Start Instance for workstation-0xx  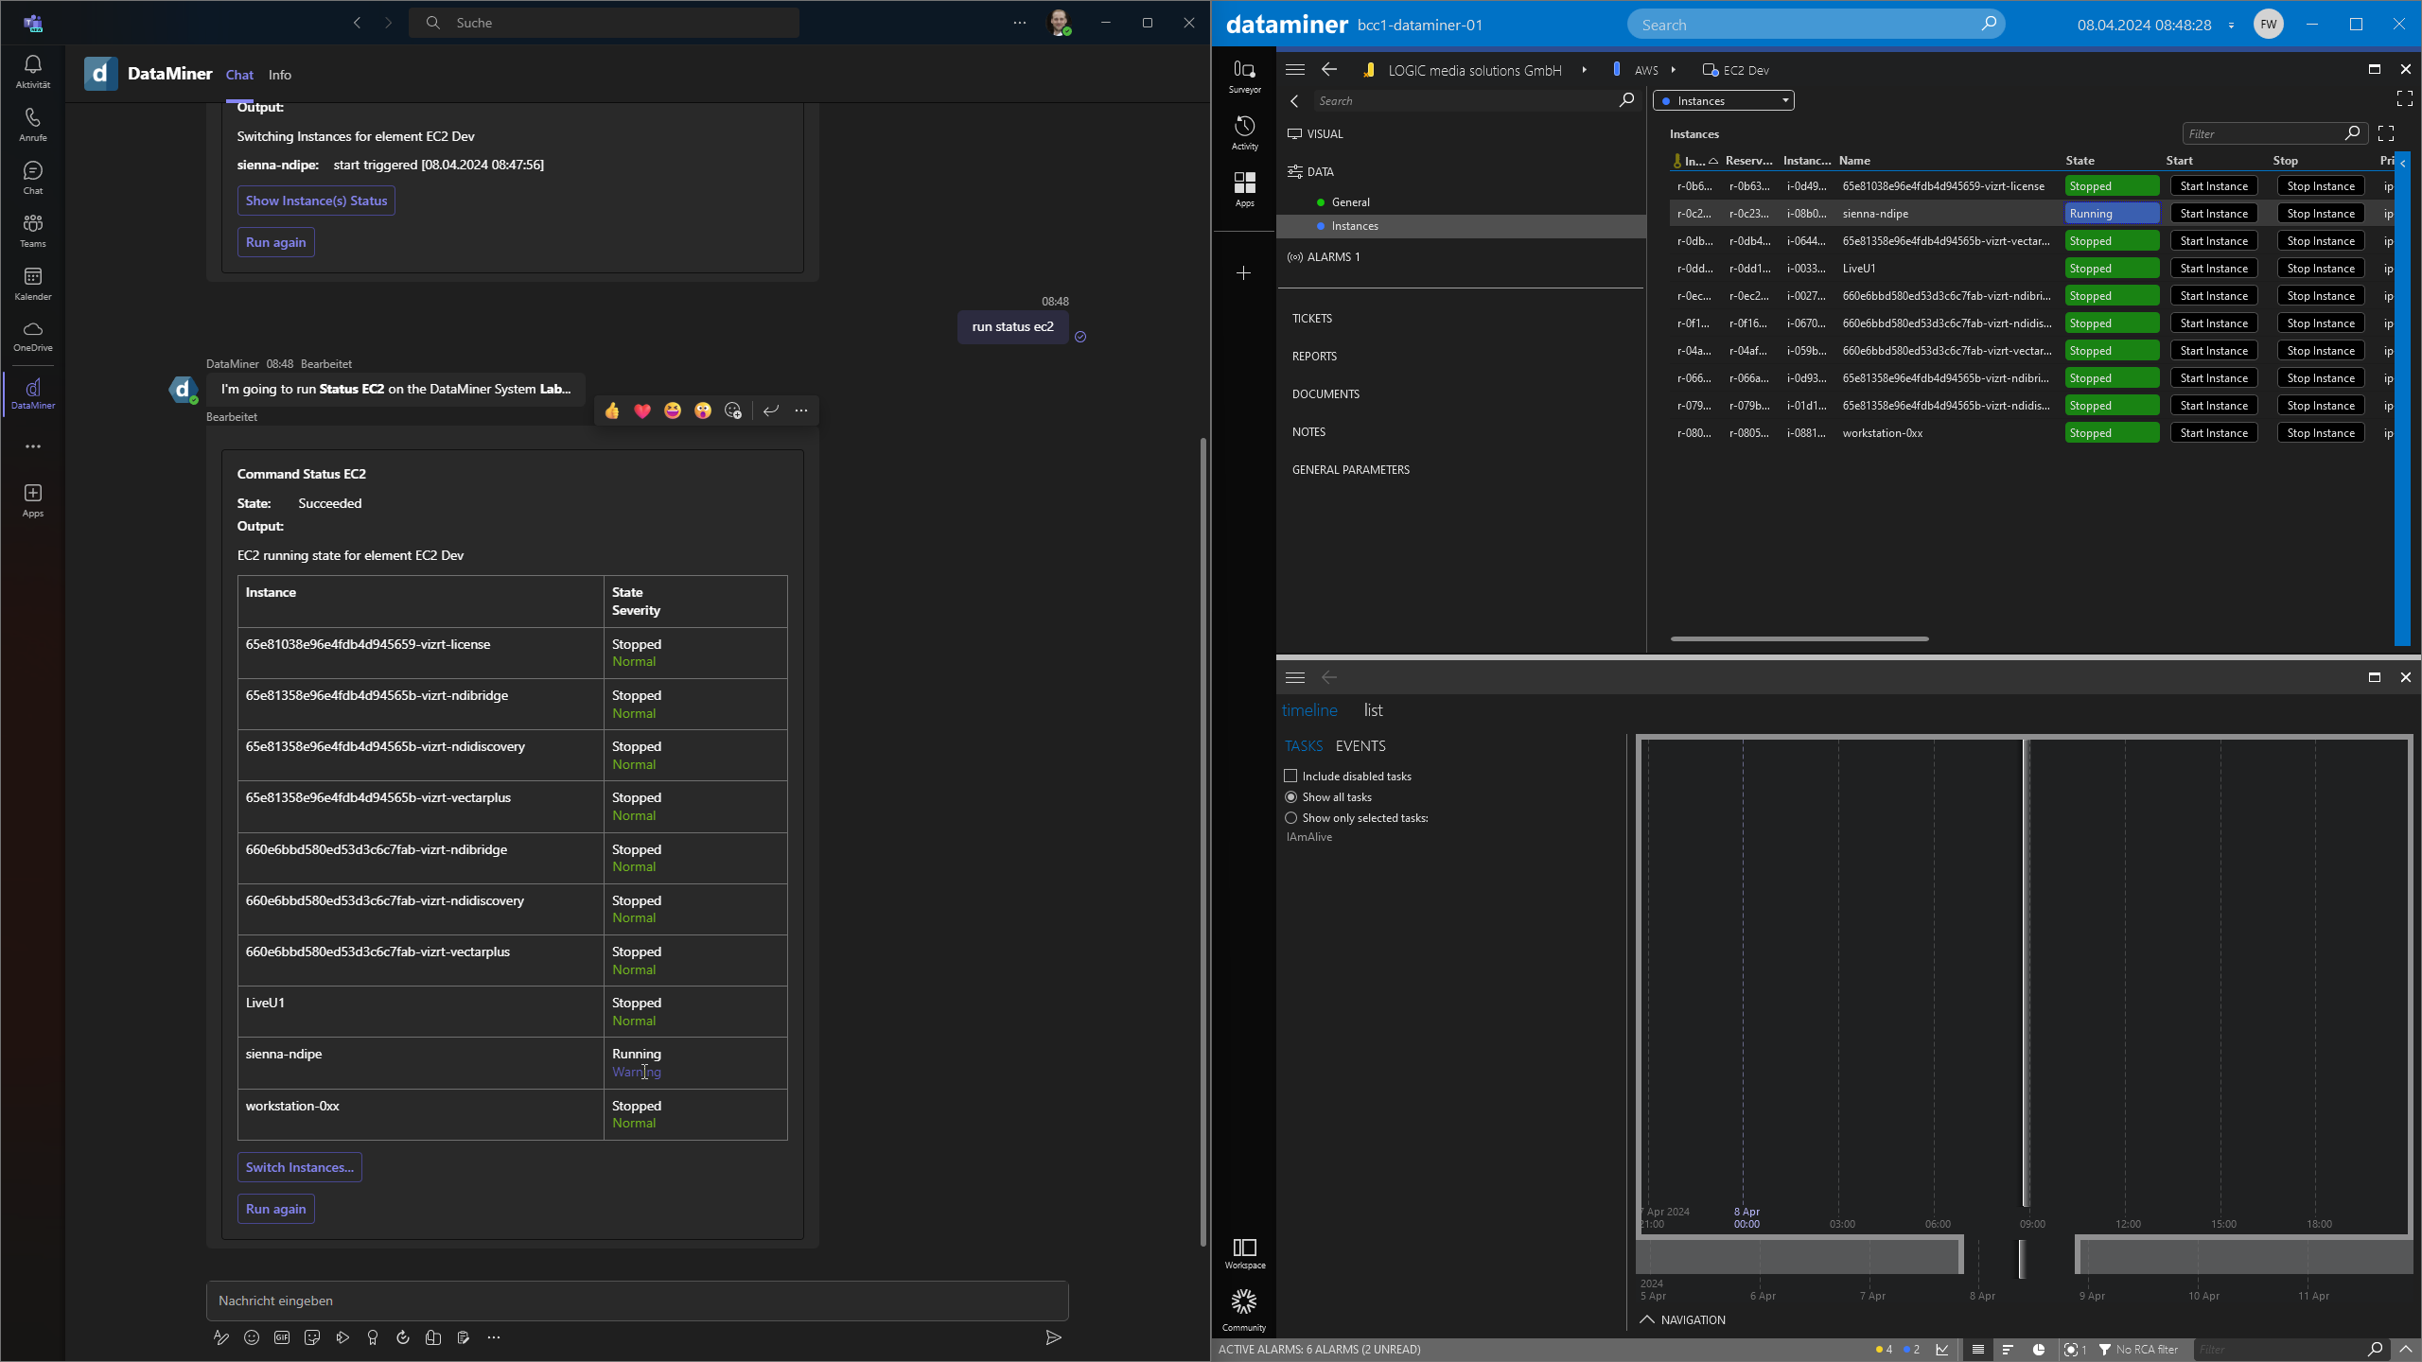(2214, 433)
